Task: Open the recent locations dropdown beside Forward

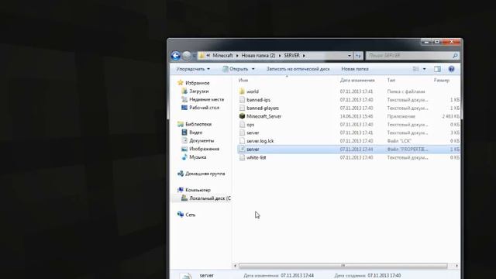Action: [x=194, y=56]
